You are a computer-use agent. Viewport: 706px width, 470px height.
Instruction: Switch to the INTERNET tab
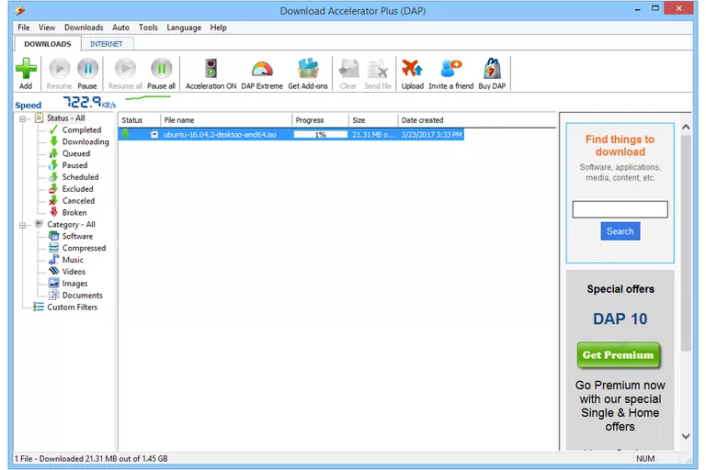point(107,44)
